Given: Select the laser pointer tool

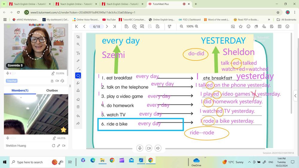Looking at the screenshot, I should click(x=78, y=44).
